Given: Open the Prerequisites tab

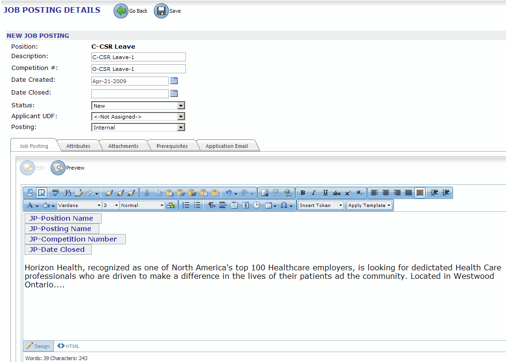Looking at the screenshot, I should coord(172,146).
